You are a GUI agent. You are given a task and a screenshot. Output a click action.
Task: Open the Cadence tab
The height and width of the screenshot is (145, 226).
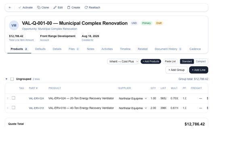[195, 49]
